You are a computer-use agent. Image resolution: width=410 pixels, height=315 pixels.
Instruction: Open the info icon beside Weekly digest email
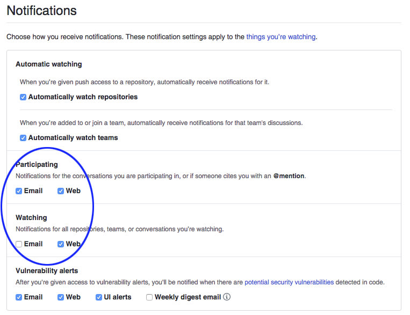click(x=227, y=297)
